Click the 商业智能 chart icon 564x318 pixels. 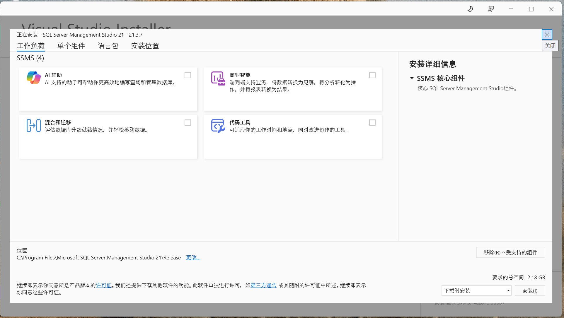click(x=218, y=78)
